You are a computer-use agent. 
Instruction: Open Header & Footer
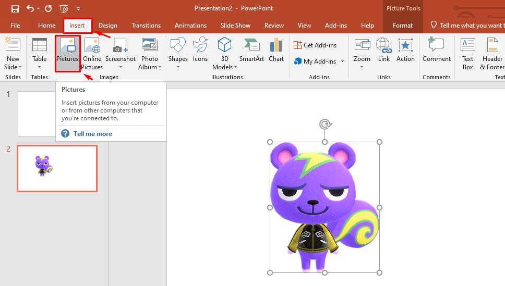(492, 54)
